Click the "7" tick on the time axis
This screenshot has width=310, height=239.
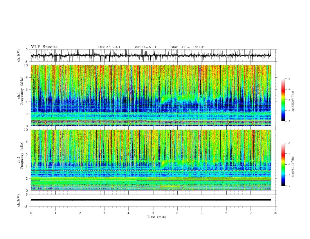click(x=202, y=213)
